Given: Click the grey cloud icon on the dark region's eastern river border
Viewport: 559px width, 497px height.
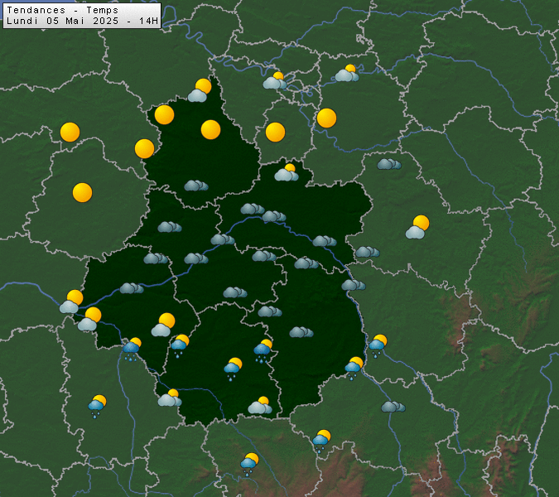Looking at the screenshot, I should (x=354, y=285).
